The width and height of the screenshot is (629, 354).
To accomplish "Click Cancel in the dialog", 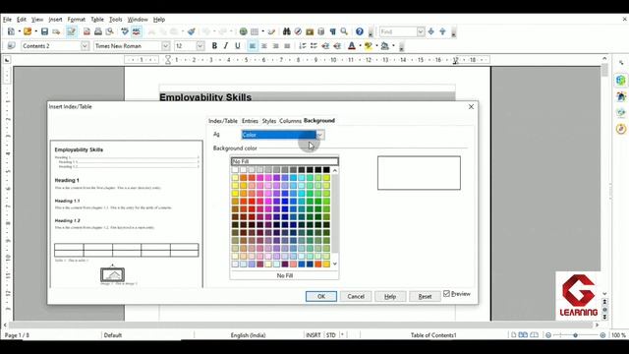I will coord(356,296).
